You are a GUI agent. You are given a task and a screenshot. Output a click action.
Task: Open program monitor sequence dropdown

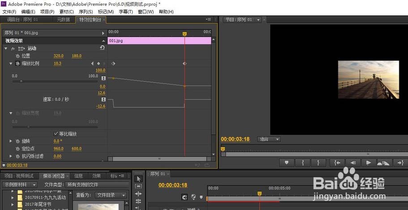pyautogui.click(x=258, y=20)
